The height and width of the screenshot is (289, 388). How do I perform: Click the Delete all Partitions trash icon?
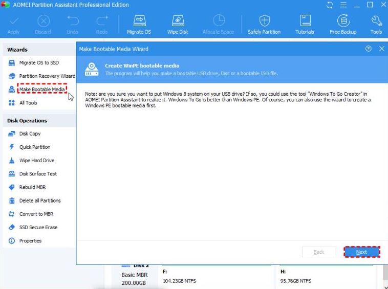click(12, 201)
